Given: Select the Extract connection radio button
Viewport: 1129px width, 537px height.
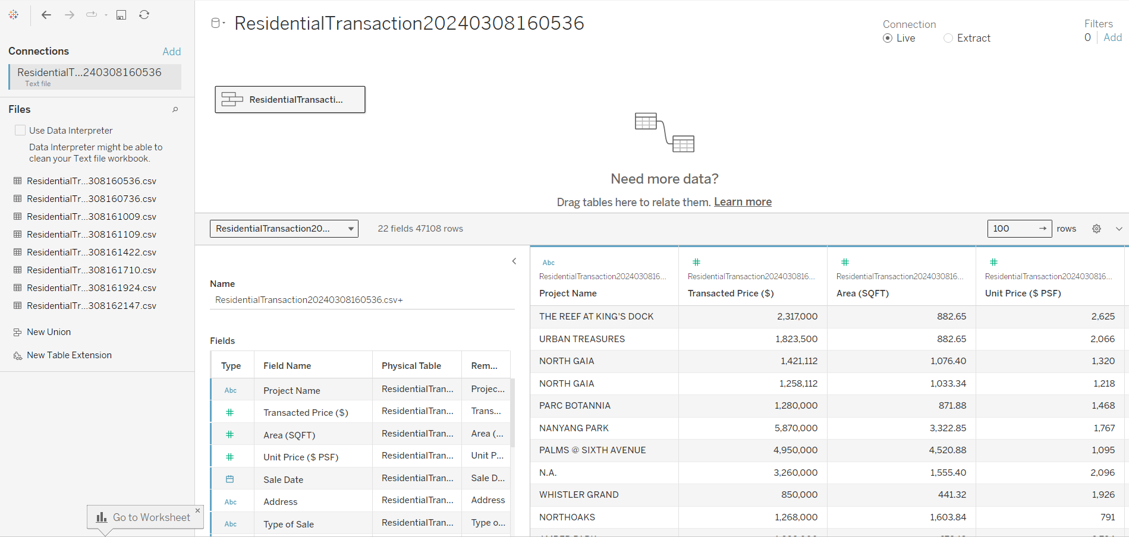Looking at the screenshot, I should pos(948,38).
